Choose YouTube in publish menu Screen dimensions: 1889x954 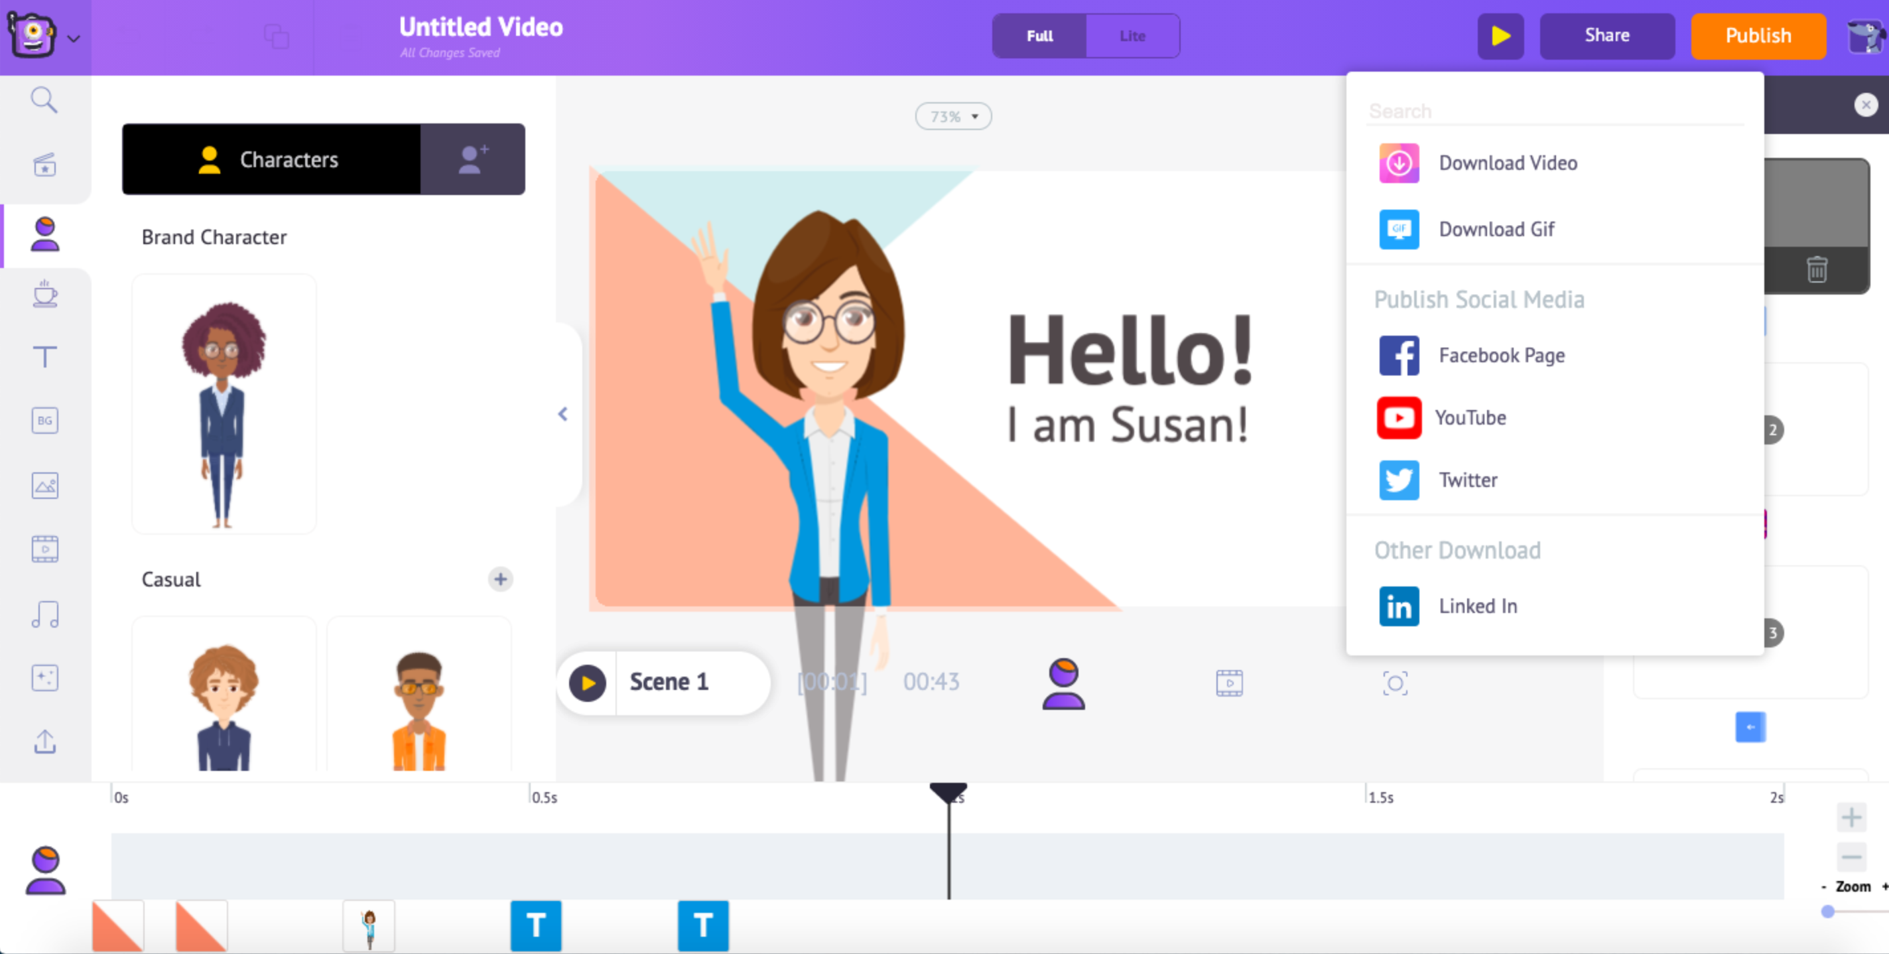tap(1470, 418)
